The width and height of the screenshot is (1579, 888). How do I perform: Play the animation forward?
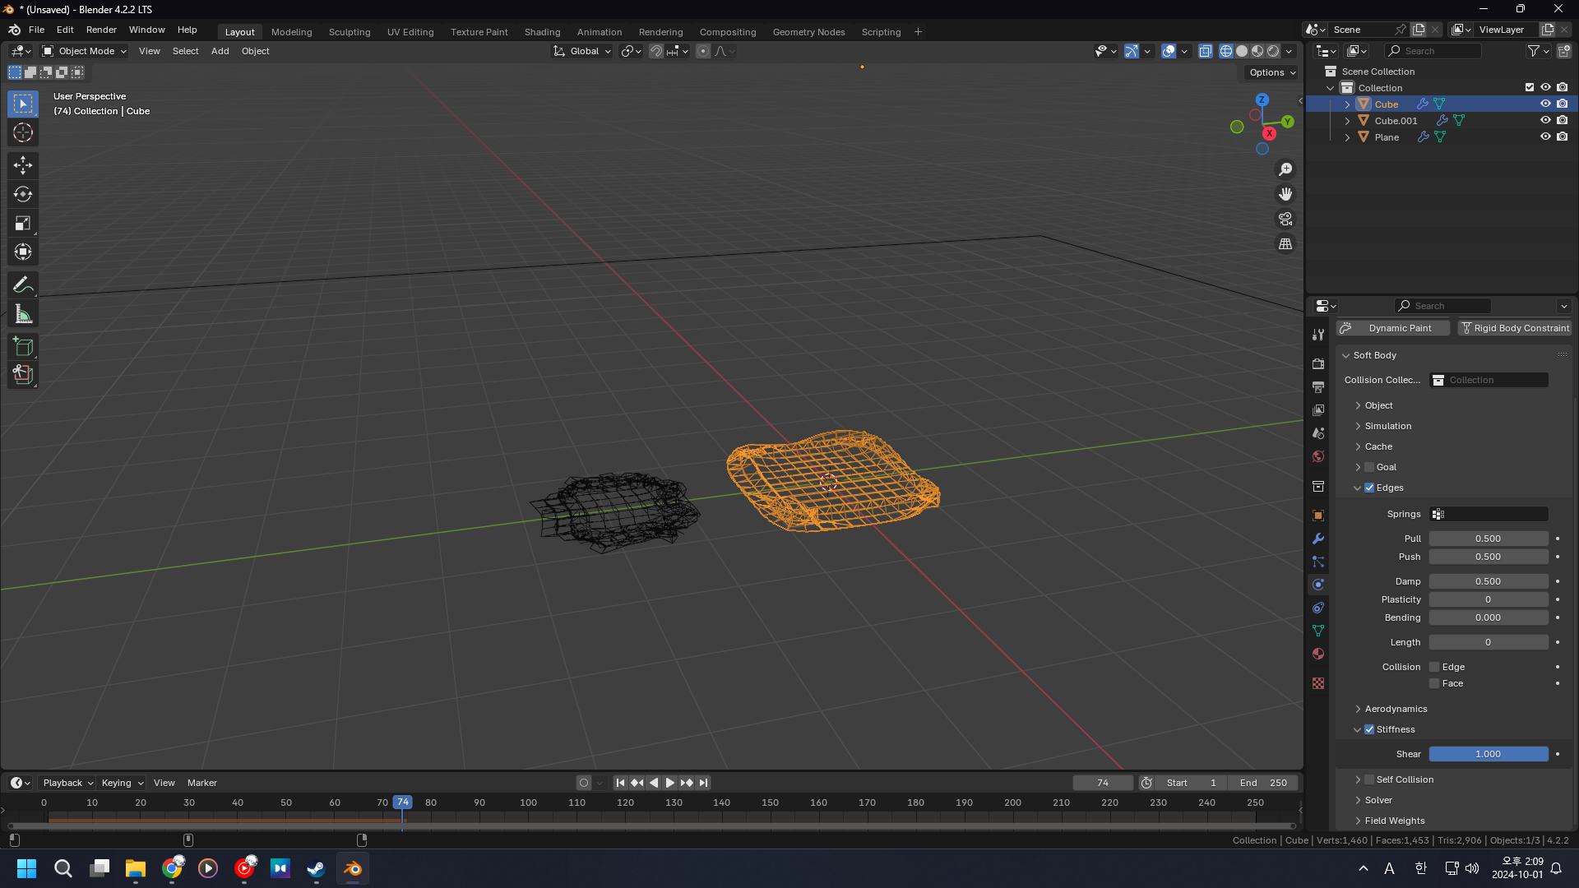669,783
